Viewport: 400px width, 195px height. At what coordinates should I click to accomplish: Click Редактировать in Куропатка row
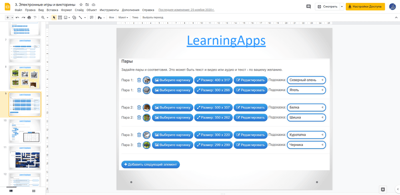tap(250, 135)
